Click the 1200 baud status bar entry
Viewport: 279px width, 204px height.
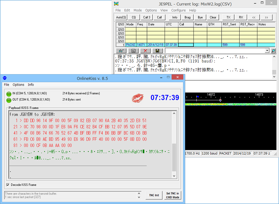(210, 154)
